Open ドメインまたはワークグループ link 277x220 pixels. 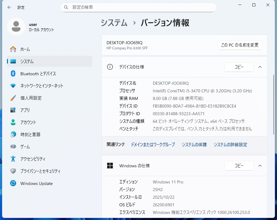pyautogui.click(x=153, y=145)
